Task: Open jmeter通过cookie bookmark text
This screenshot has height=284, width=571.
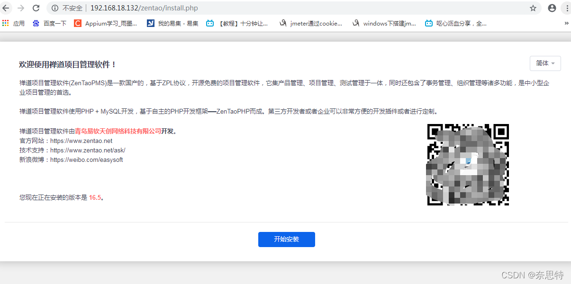Action: [x=316, y=23]
